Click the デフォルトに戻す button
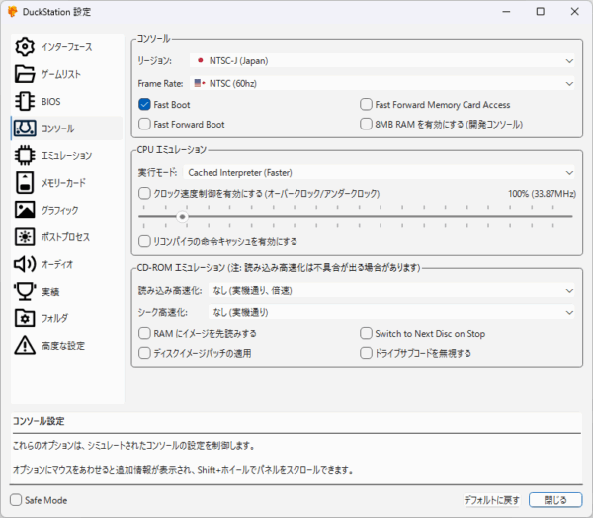Screen dimensions: 593x518 [491, 500]
